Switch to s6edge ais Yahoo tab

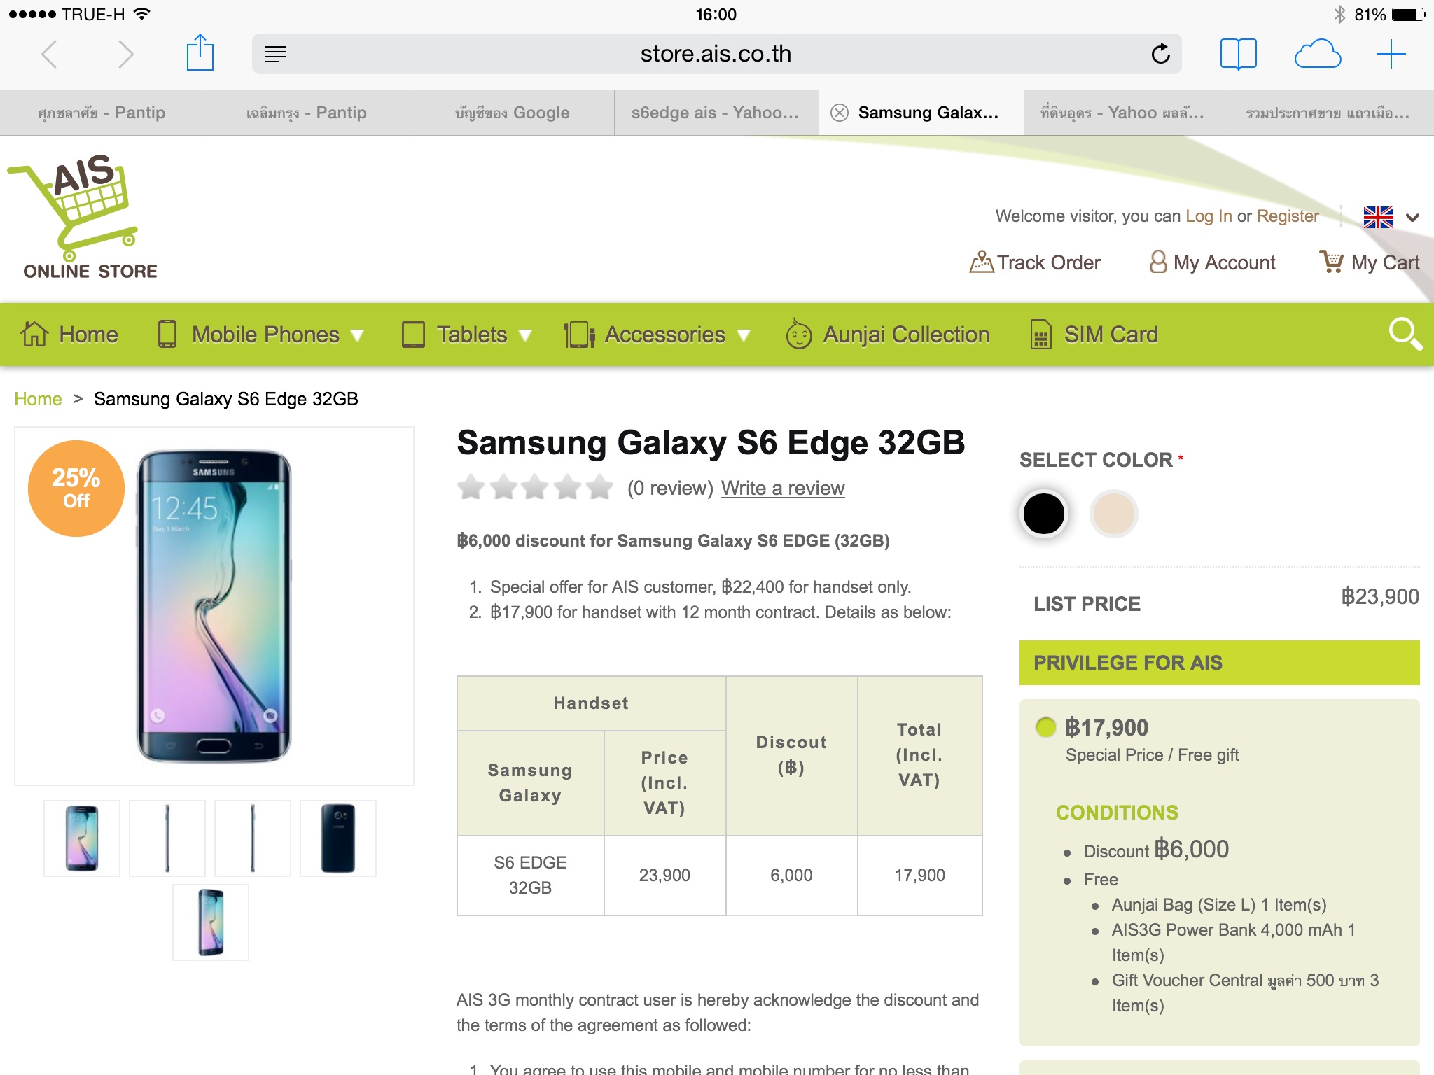(x=716, y=113)
